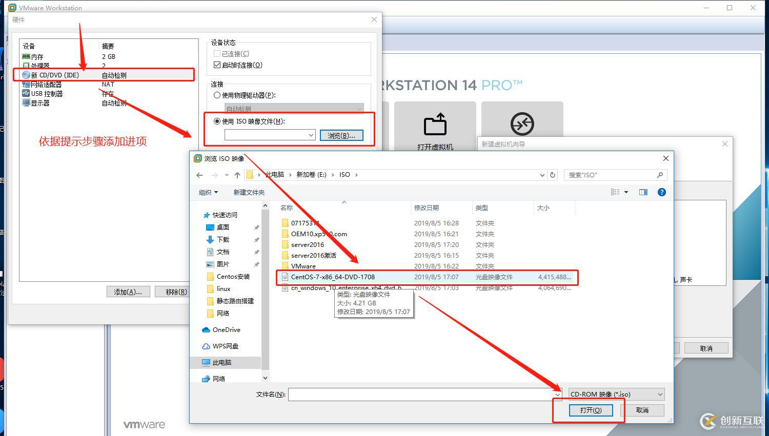The height and width of the screenshot is (436, 769).
Task: Toggle 已连接 checkbox
Action: click(x=217, y=54)
